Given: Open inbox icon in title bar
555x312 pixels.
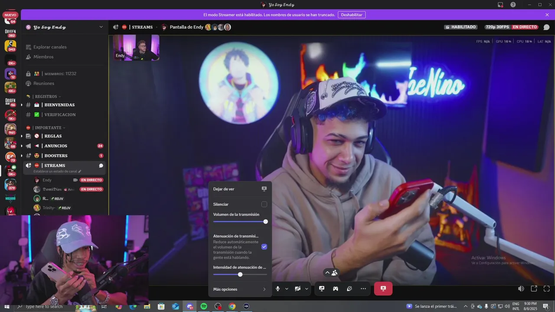Looking at the screenshot, I should coord(500,5).
